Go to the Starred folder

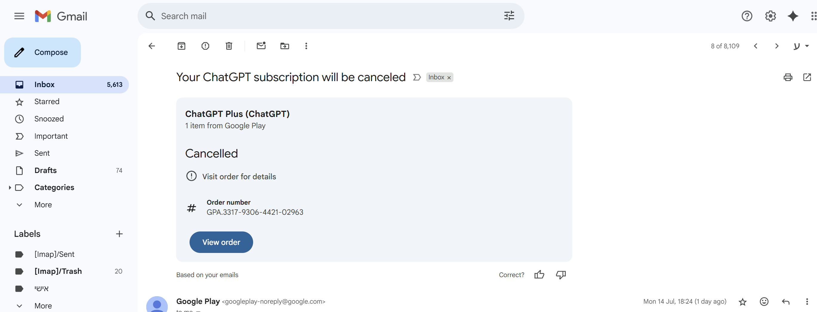[47, 101]
